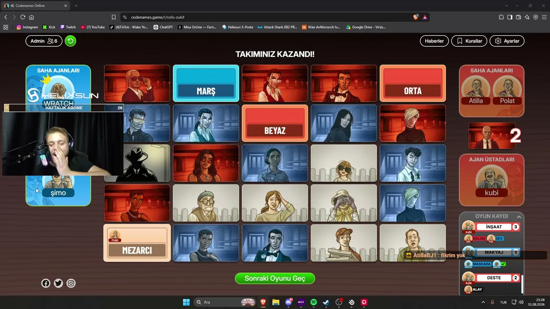Viewport: 550px width, 309px height.
Task: Click the green restart game icon
Action: click(70, 41)
